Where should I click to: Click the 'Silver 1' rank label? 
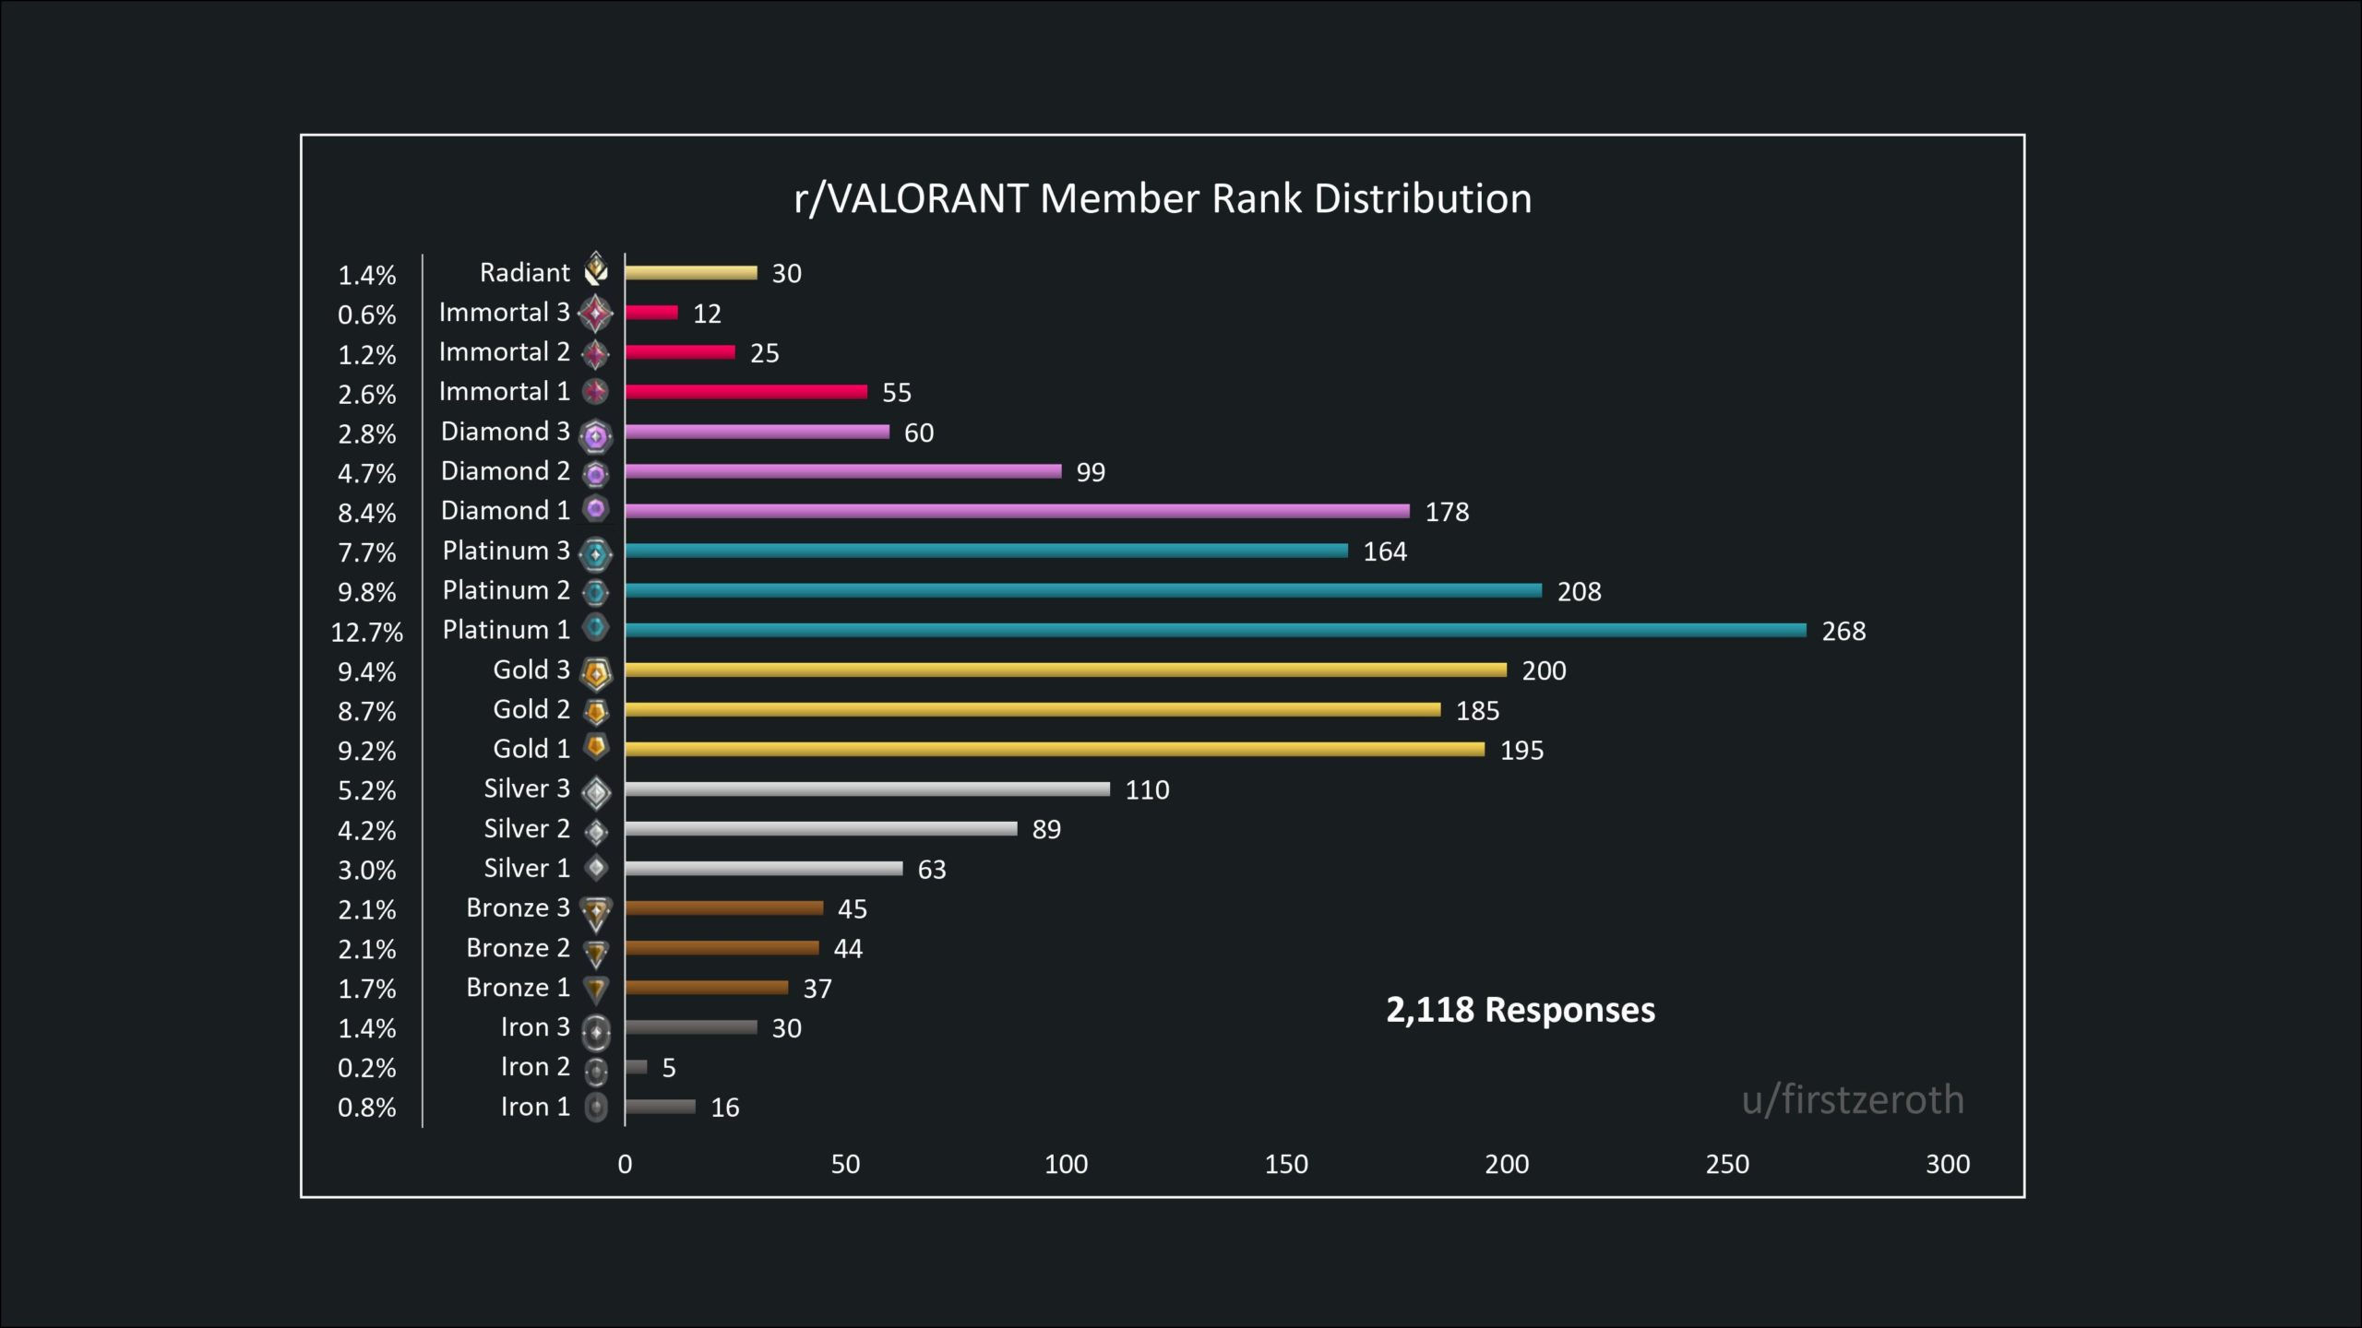point(528,869)
